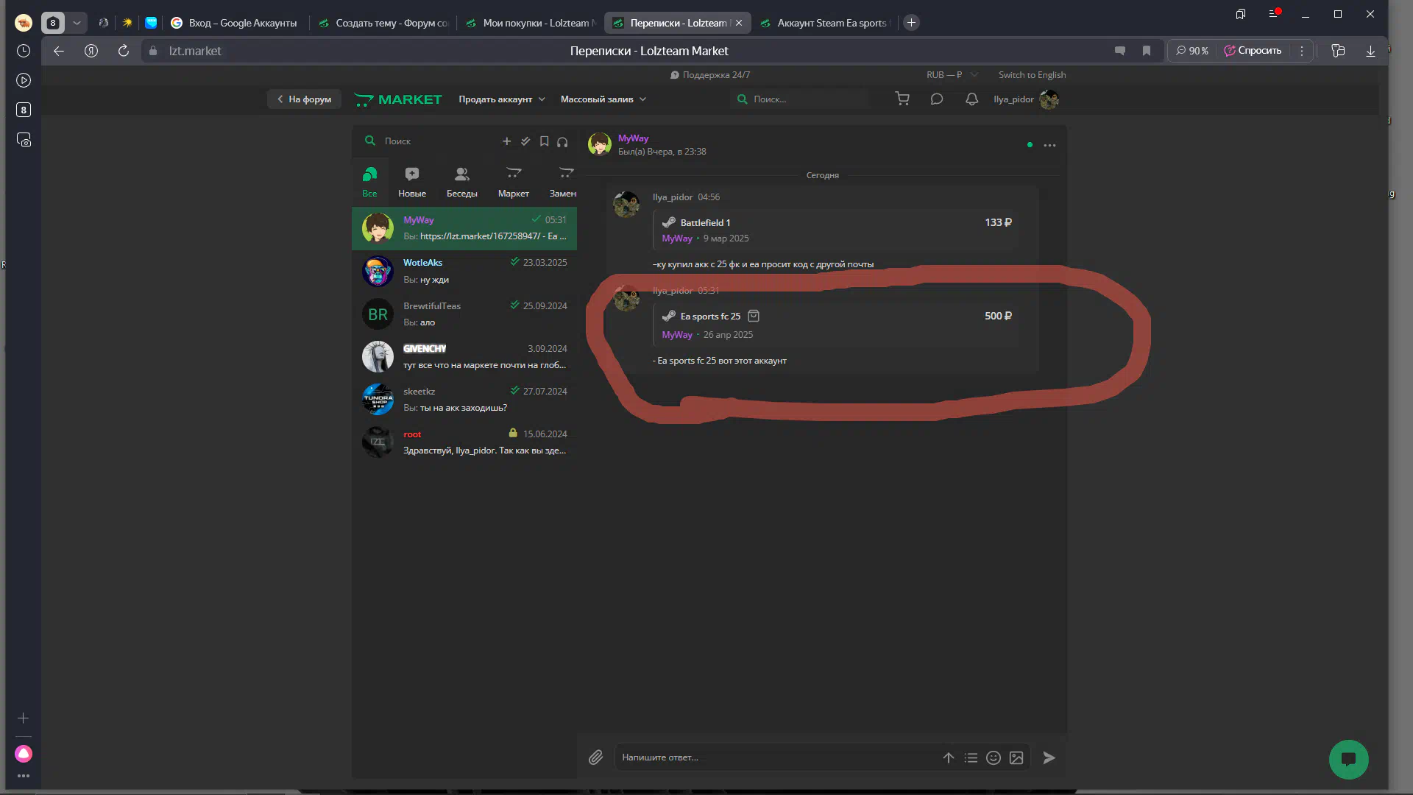Screen dimensions: 1413x795
Task: Click the Спросить button in address bar
Action: pyautogui.click(x=1253, y=51)
